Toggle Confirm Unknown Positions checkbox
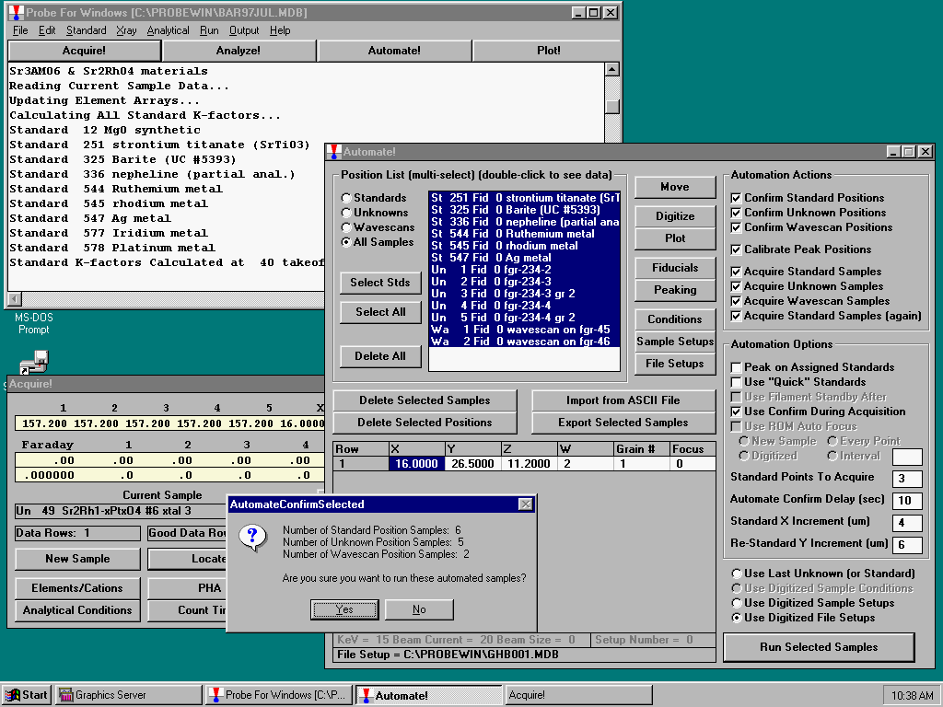Screen dimensions: 943x707 click(736, 213)
